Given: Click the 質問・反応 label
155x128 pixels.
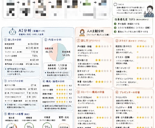Looking at the screenshot, I should click(64, 117).
